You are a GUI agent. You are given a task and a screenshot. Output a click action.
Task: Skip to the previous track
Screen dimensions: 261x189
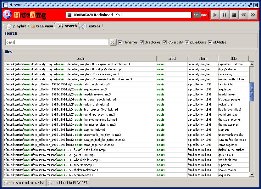click(243, 15)
